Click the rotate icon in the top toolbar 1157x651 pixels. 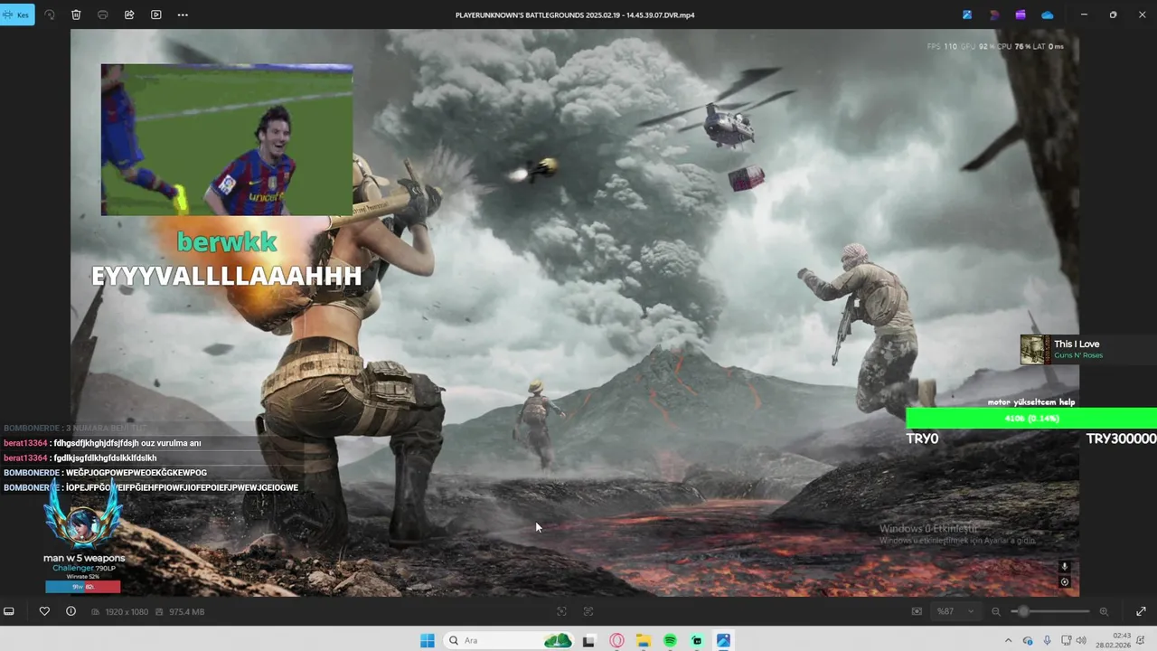tap(50, 14)
